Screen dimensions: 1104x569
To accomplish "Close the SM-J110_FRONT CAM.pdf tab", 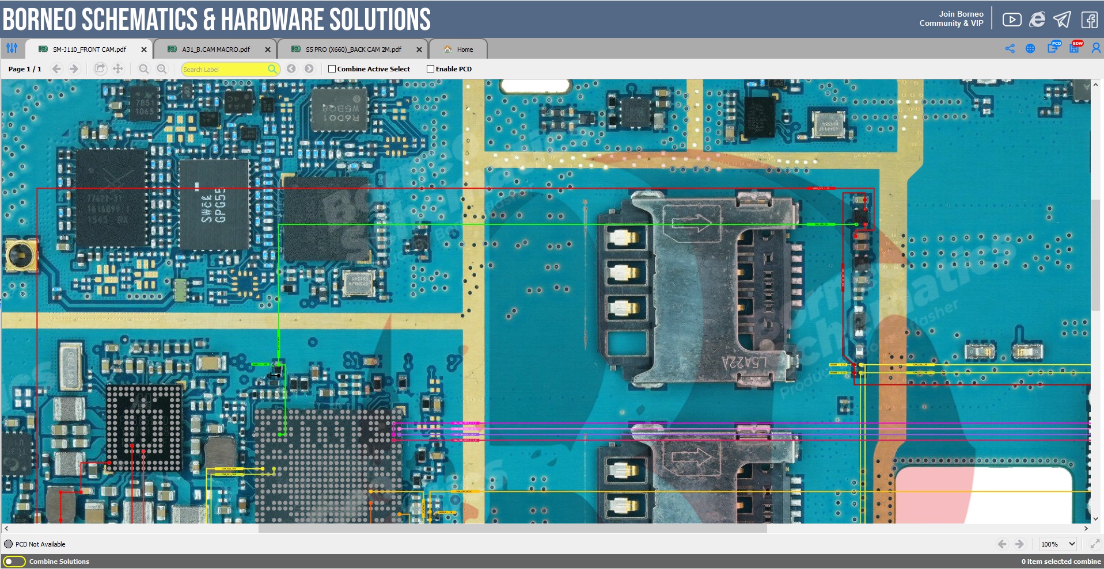I will click(144, 49).
